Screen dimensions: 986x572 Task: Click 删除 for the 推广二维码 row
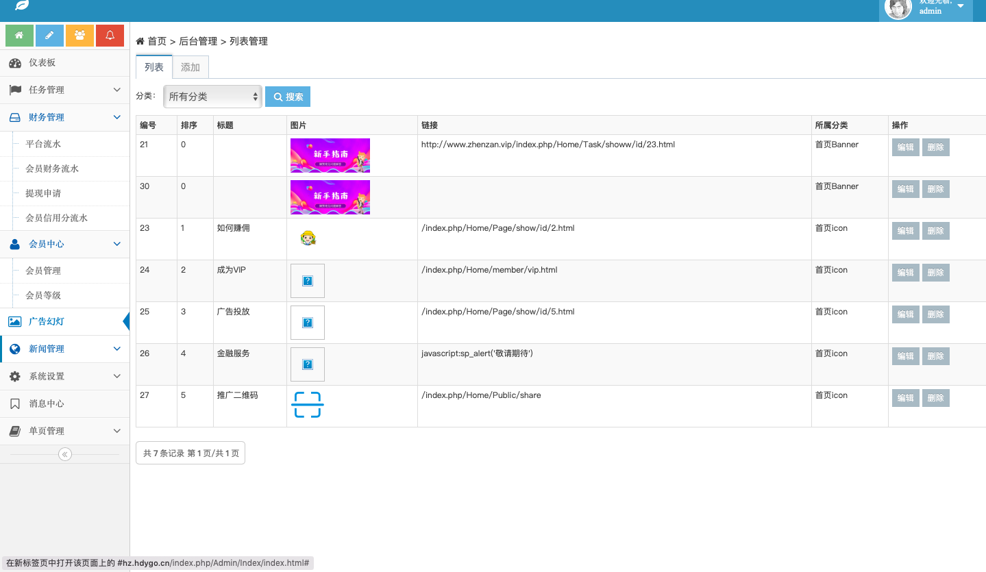935,398
